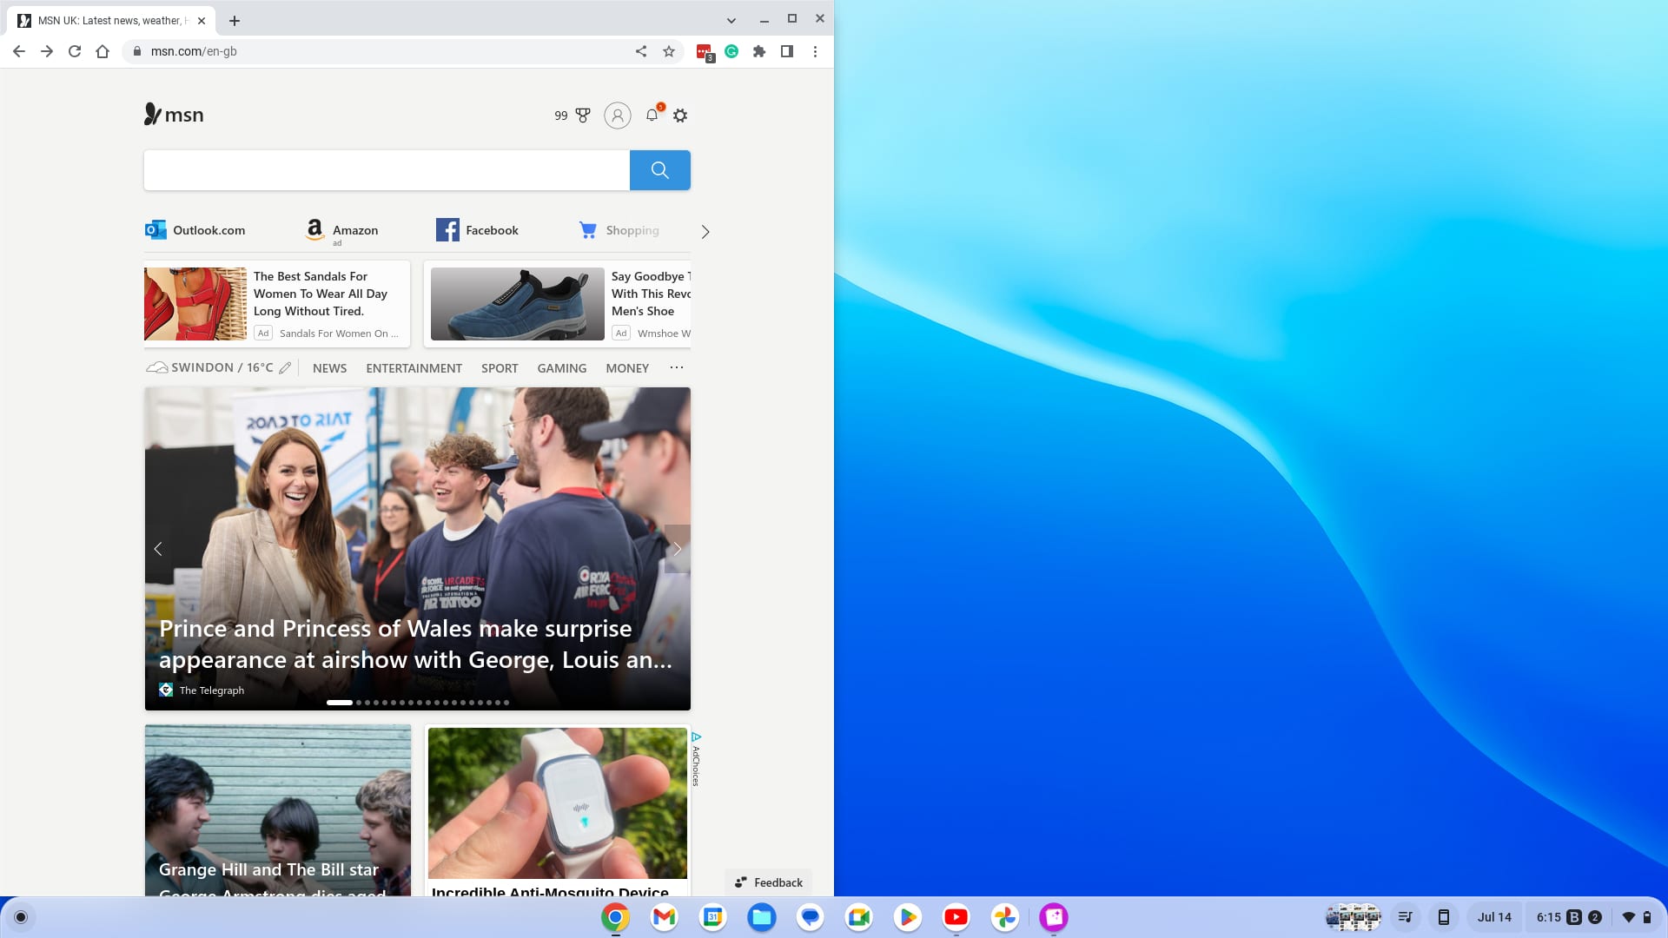
Task: Open Phone Hub in shelf
Action: pos(1444,917)
